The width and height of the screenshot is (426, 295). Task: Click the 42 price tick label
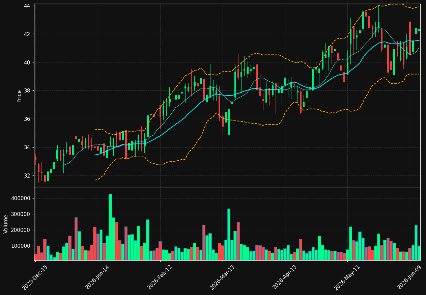(x=27, y=34)
